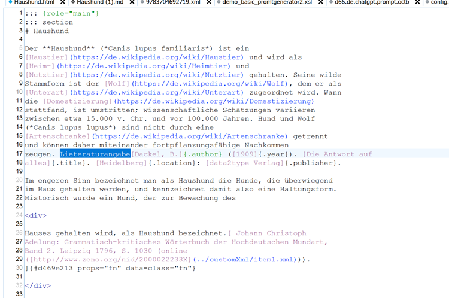Screen dimensions: 449x298
Task: Click the selected word Lieteraturangabe
Action: coord(95,154)
